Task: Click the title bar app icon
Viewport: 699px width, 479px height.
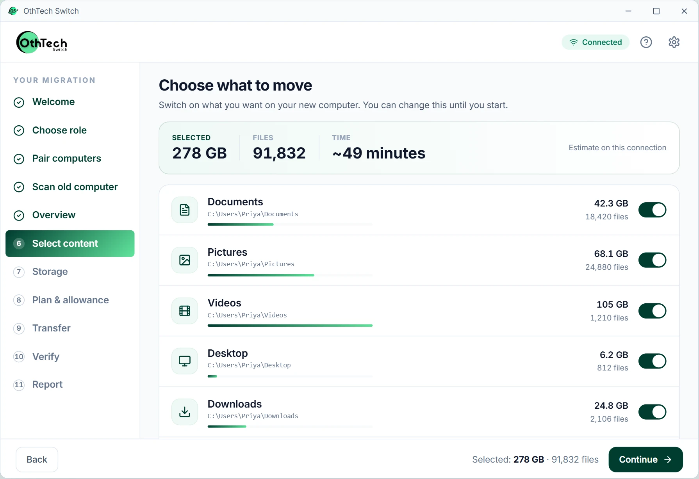Action: [13, 11]
